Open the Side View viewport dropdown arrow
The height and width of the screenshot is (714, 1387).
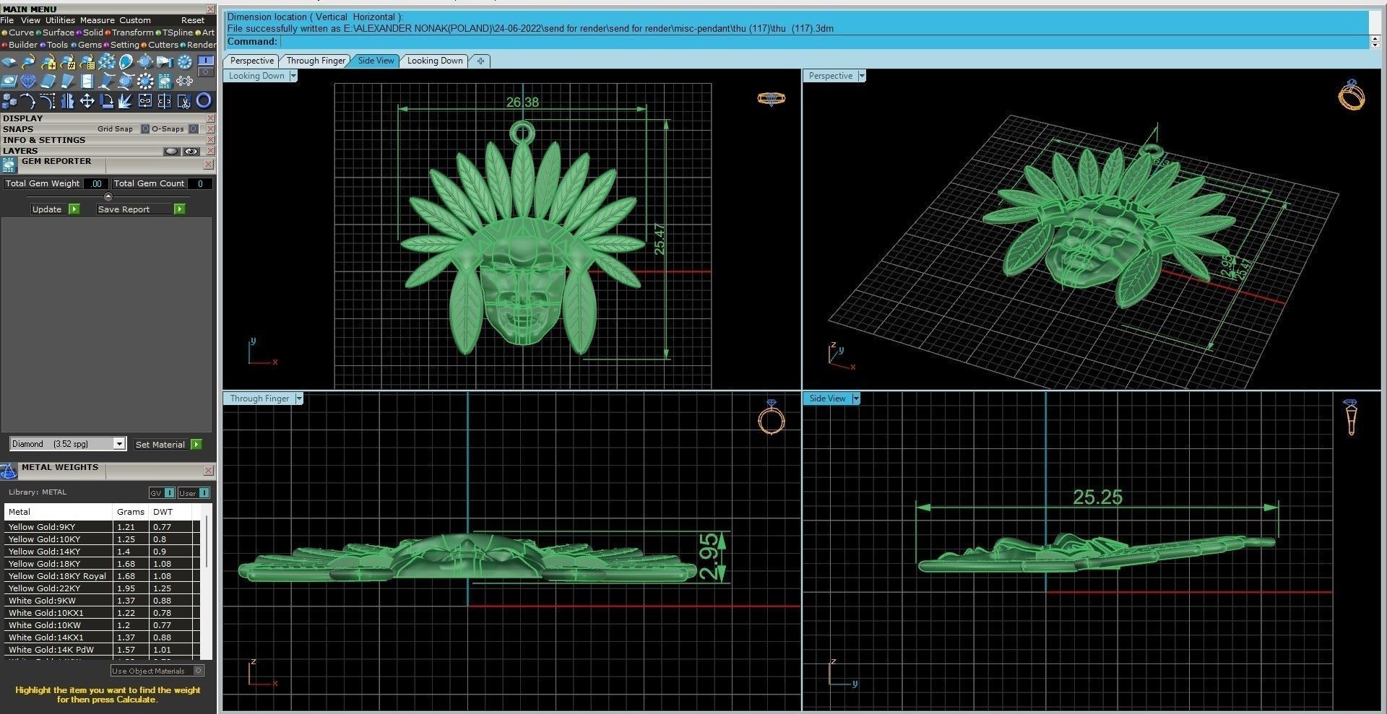tap(856, 399)
